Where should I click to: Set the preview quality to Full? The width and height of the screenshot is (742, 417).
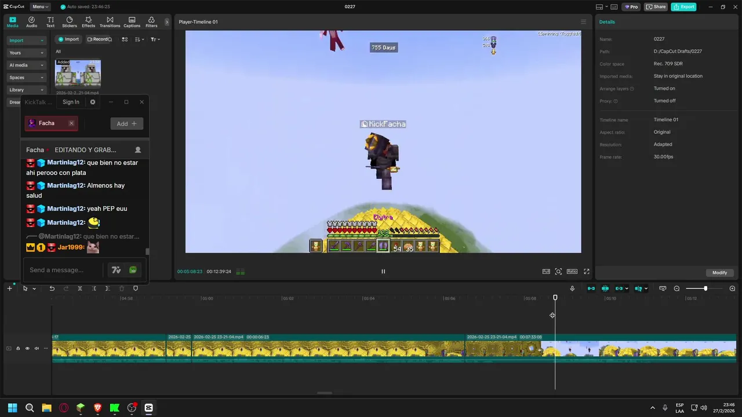pyautogui.click(x=546, y=272)
